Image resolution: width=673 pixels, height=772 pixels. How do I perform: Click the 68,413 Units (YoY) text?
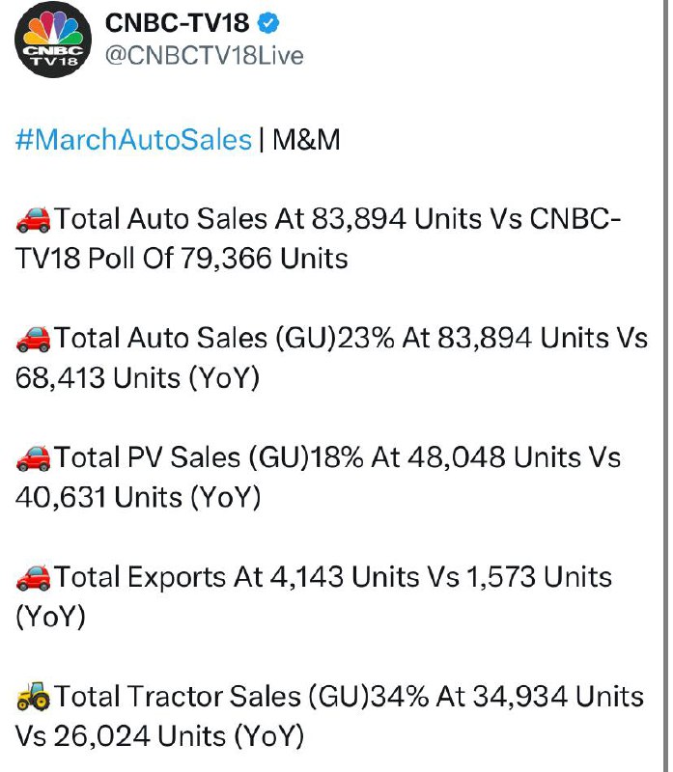tap(137, 378)
